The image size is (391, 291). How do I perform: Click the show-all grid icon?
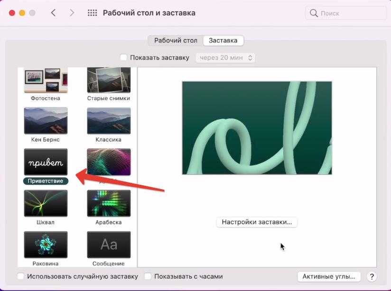pyautogui.click(x=93, y=13)
